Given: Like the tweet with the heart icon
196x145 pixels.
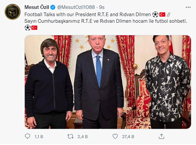Looking at the screenshot, I should [115, 136].
